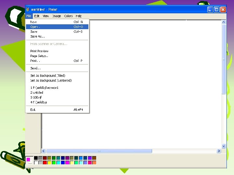Click the vertical scrollbar thumb
Image resolution: width=234 pixels, height=175 pixels.
coord(224,59)
